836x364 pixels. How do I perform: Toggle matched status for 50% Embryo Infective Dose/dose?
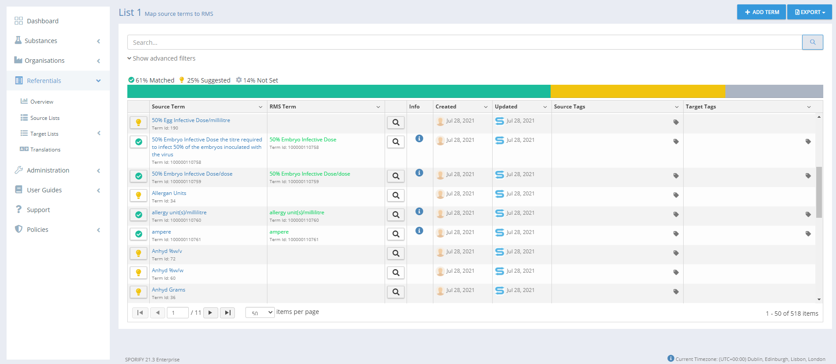tap(139, 176)
